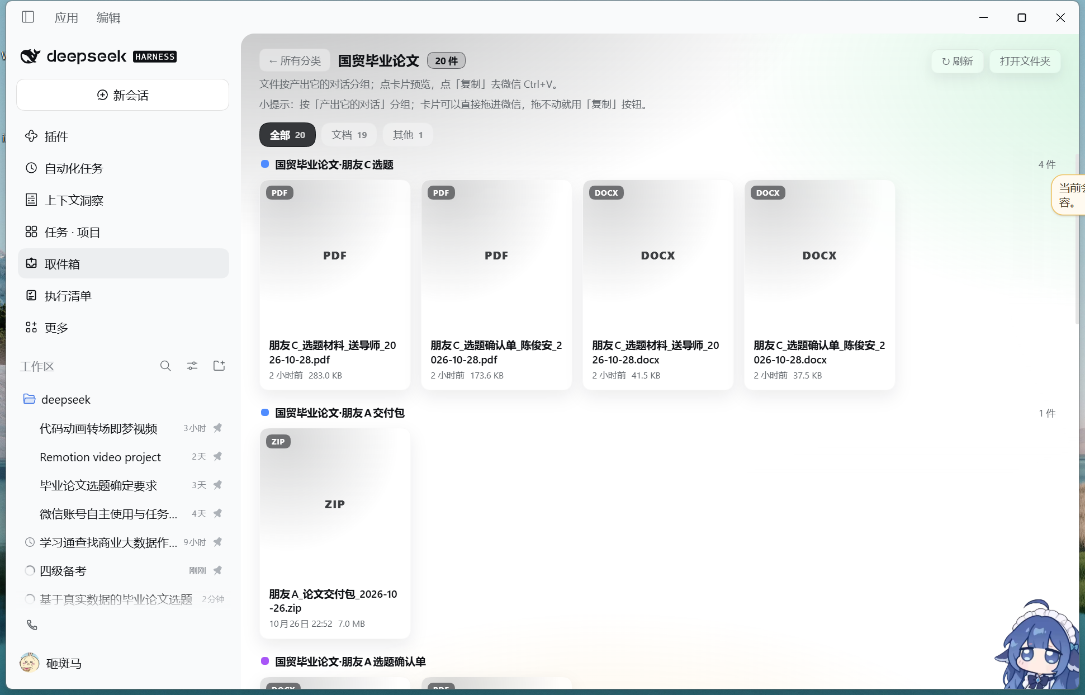Click the phone icon in sidebar
This screenshot has width=1085, height=695.
click(x=32, y=625)
